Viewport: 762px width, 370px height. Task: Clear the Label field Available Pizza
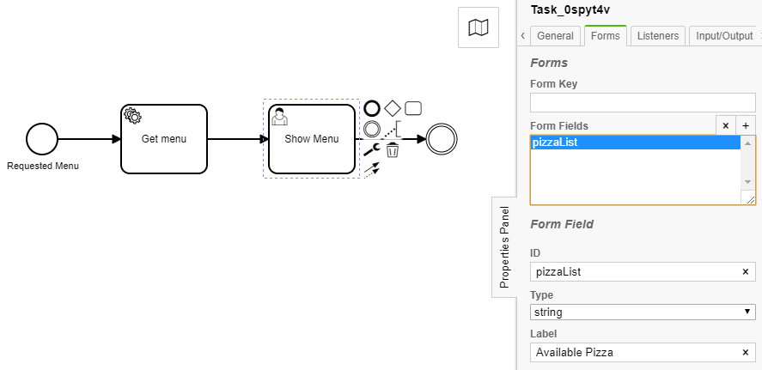[x=746, y=353]
